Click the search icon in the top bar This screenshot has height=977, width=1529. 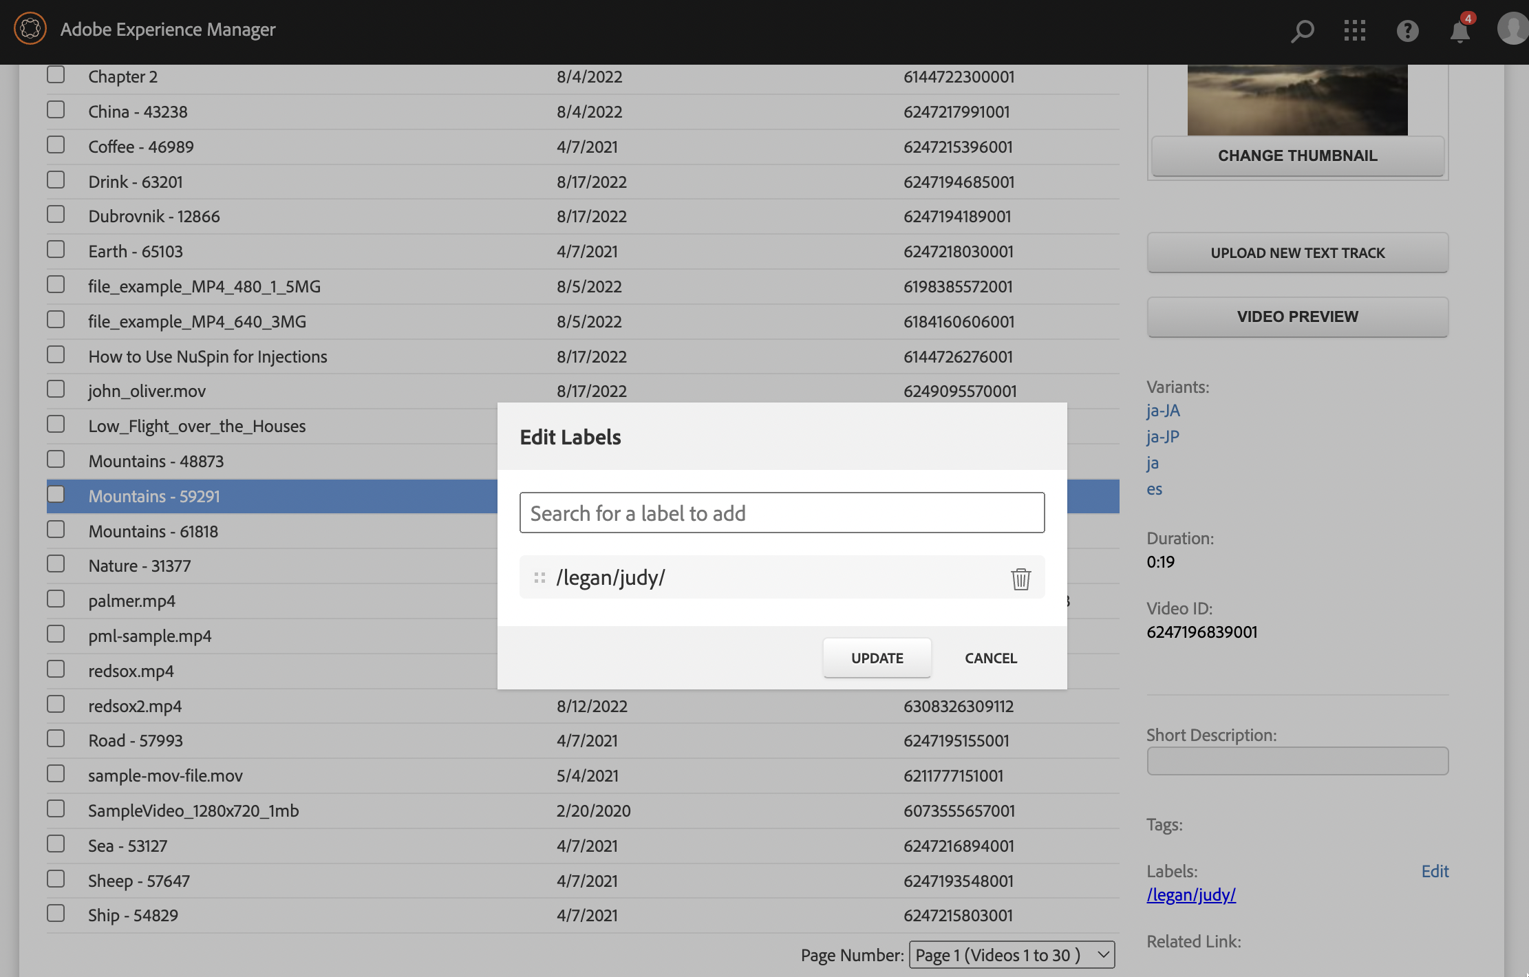[1301, 29]
